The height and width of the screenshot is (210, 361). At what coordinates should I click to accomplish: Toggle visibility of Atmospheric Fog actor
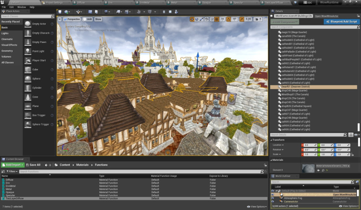(x=273, y=198)
